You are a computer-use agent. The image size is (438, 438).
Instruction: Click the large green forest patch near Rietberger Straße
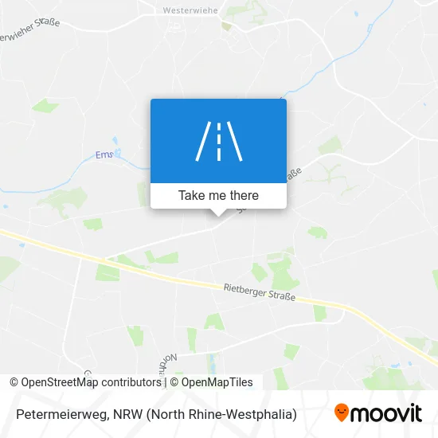click(x=282, y=272)
